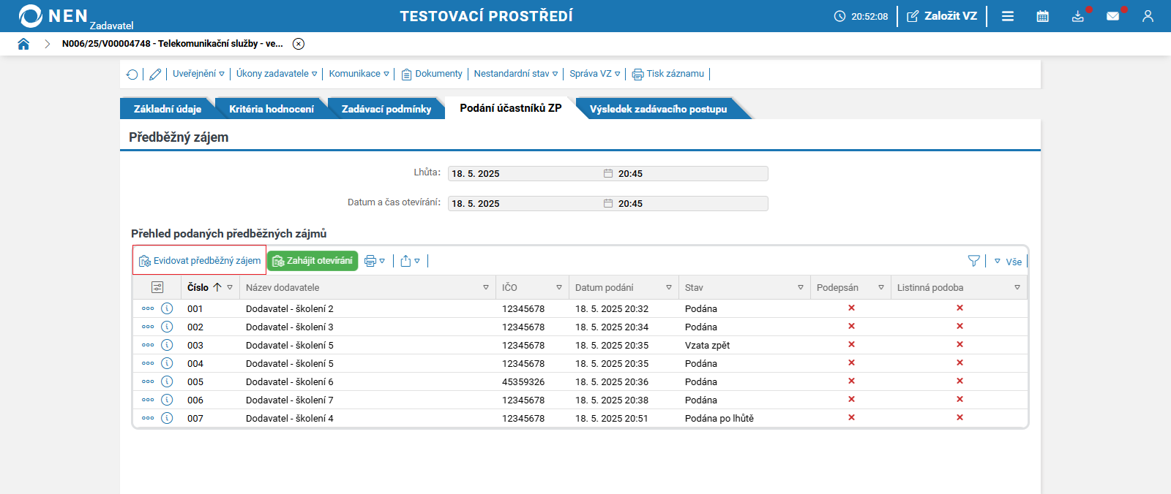Open info icon for row 004
This screenshot has height=494, width=1171.
(x=167, y=363)
